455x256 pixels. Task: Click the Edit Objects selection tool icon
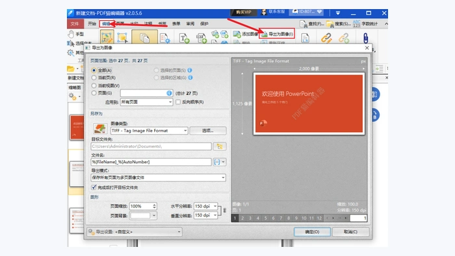tap(122, 38)
